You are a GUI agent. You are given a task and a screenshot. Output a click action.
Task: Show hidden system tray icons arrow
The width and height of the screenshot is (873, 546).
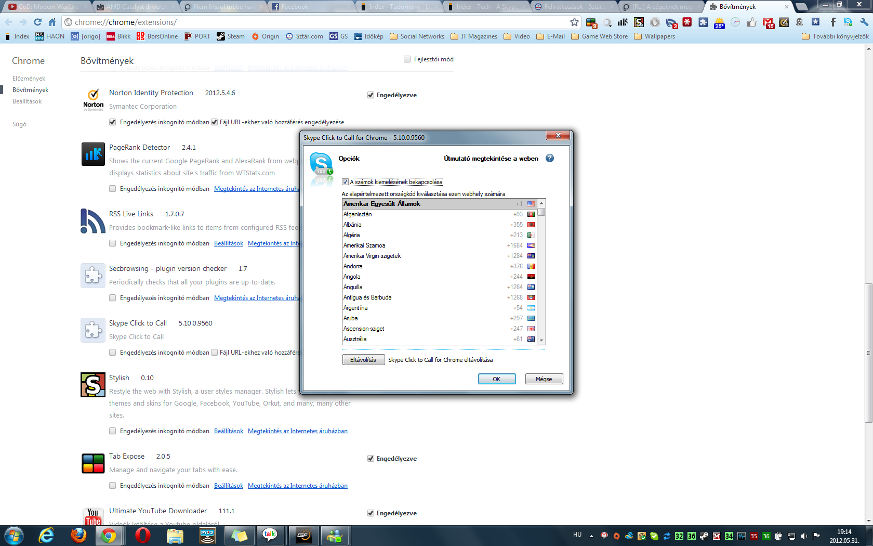click(591, 536)
